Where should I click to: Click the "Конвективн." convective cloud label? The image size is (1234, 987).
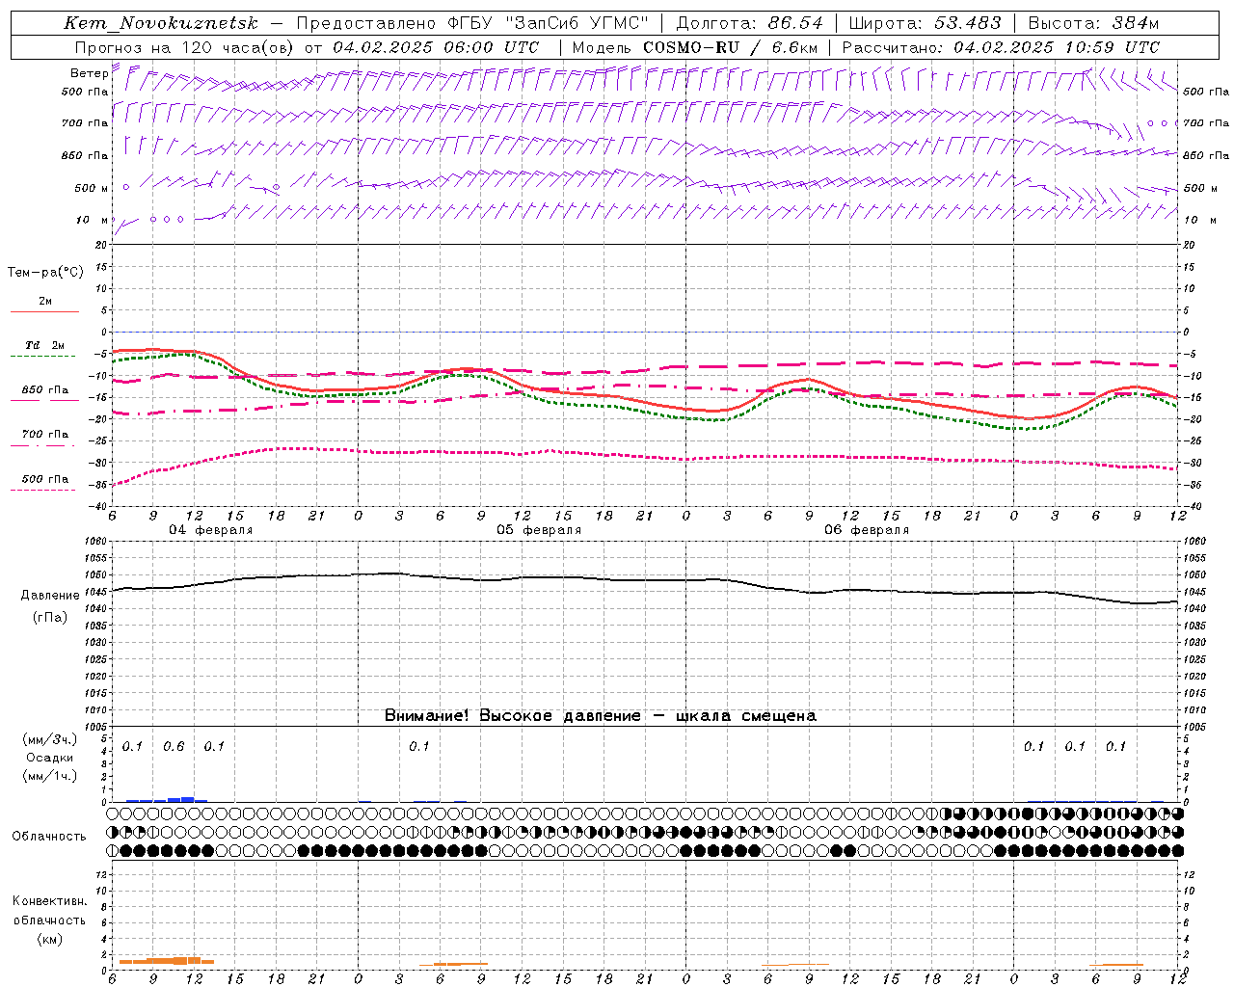[49, 901]
